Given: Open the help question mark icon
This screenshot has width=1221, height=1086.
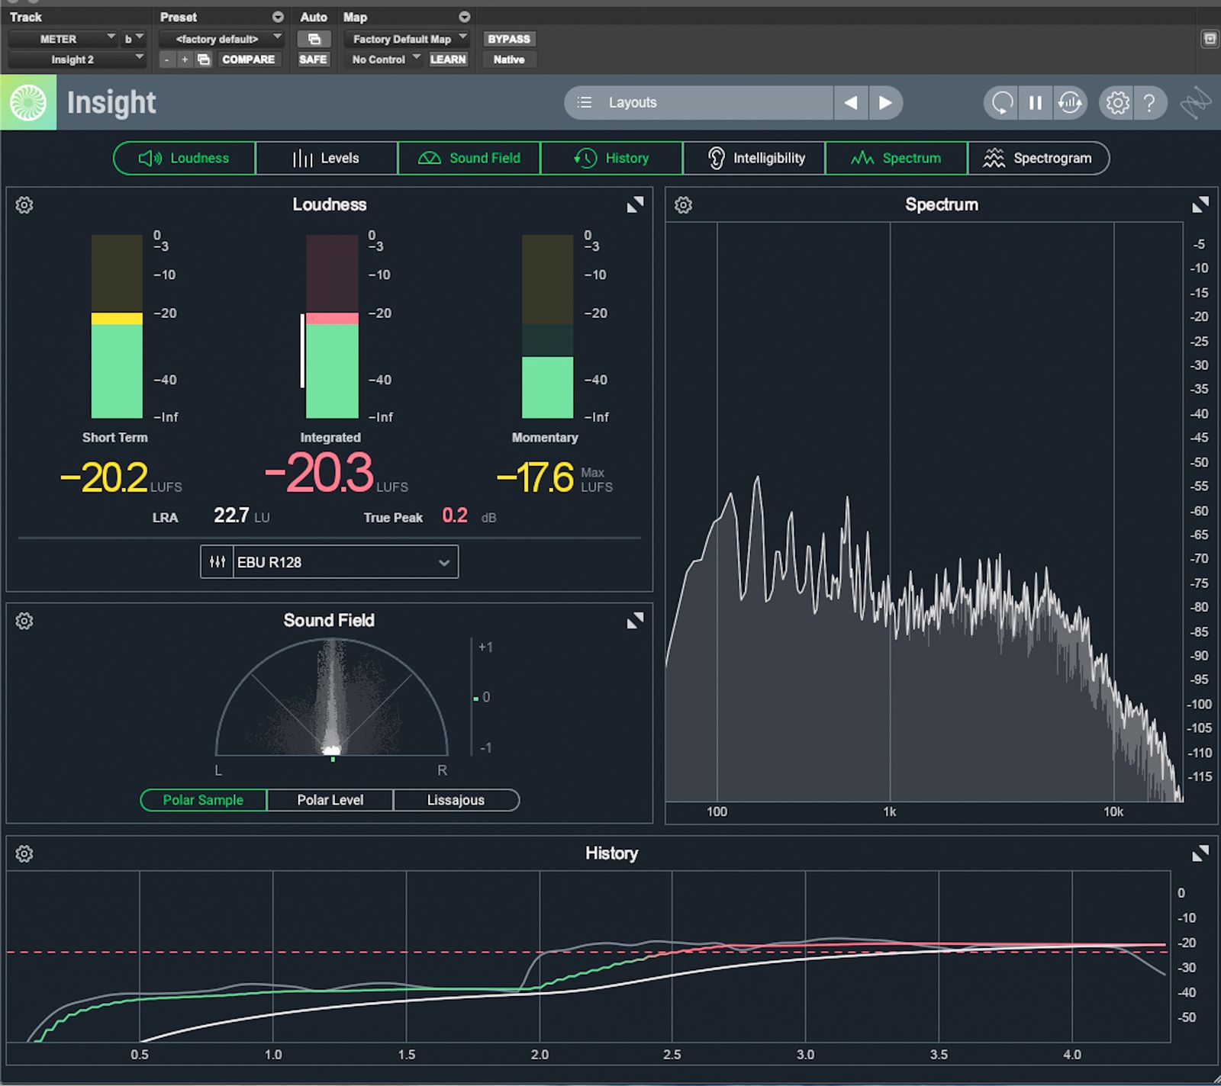Looking at the screenshot, I should pyautogui.click(x=1149, y=103).
